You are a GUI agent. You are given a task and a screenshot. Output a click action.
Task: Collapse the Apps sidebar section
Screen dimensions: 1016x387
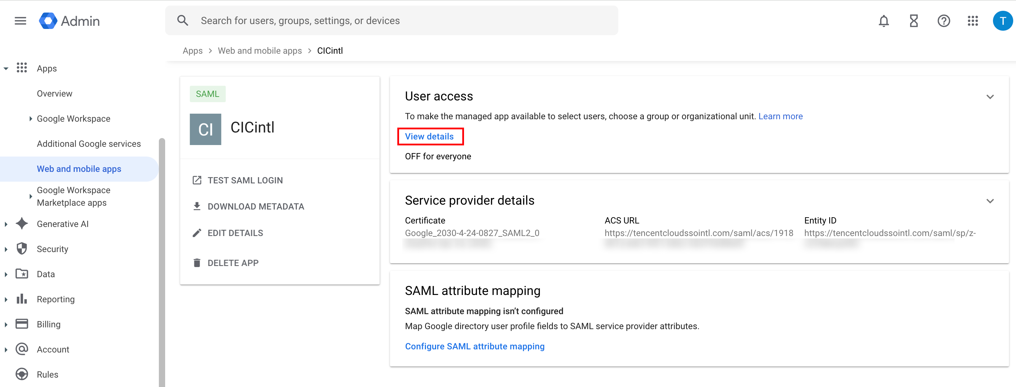point(6,68)
